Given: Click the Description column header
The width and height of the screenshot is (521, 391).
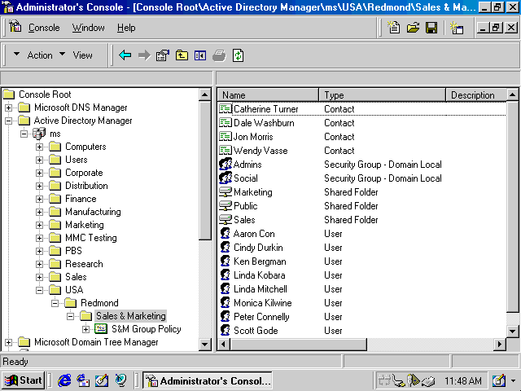Looking at the screenshot, I should pos(476,95).
